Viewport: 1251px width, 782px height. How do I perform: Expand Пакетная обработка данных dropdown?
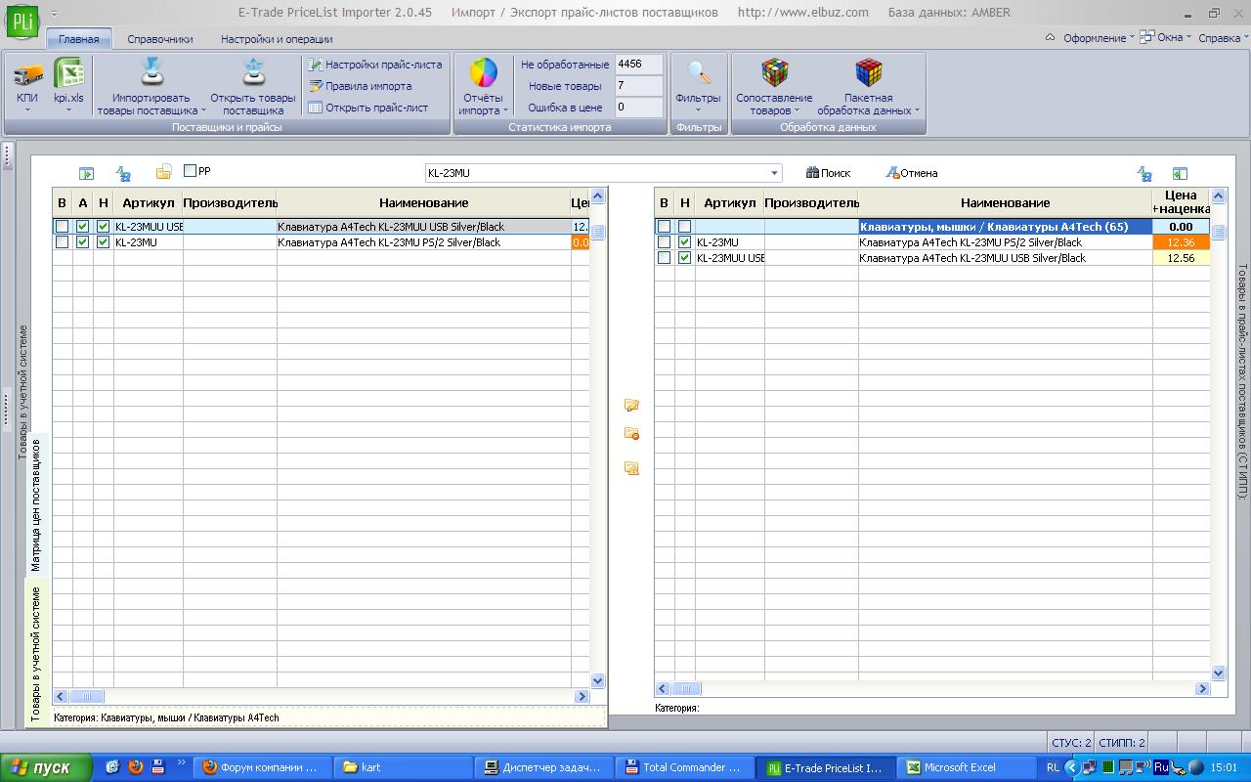868,88
